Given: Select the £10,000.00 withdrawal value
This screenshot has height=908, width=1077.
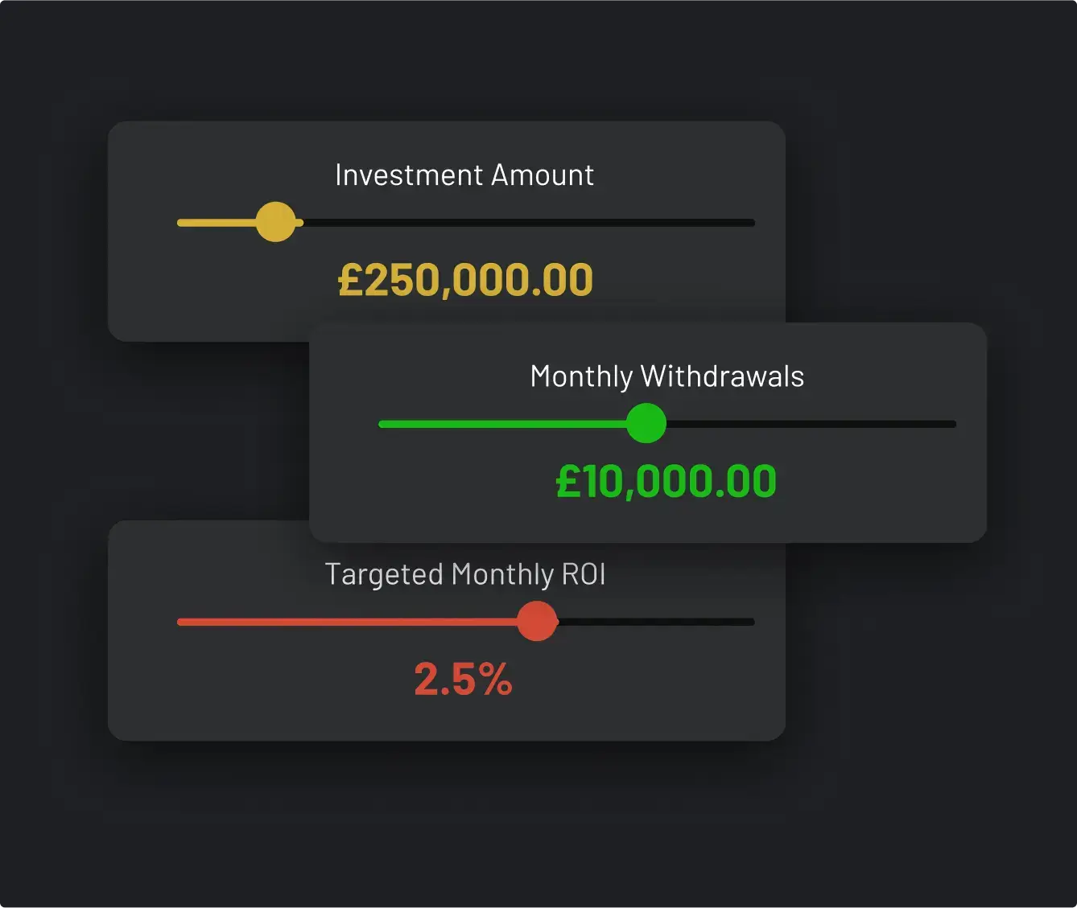Looking at the screenshot, I should [x=666, y=481].
